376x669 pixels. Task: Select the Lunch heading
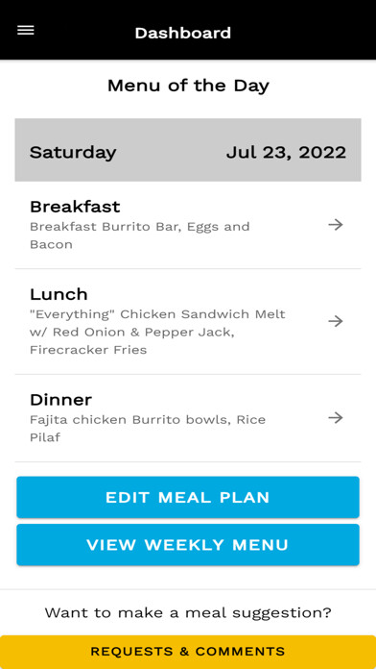(59, 294)
